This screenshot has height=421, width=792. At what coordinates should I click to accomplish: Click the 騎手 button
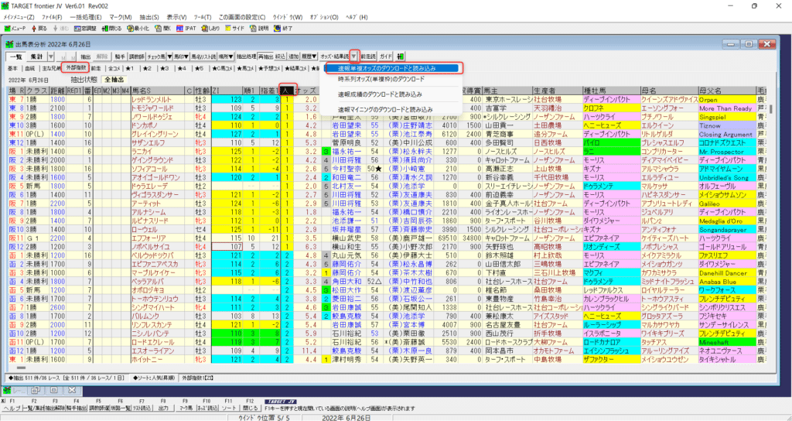click(120, 56)
